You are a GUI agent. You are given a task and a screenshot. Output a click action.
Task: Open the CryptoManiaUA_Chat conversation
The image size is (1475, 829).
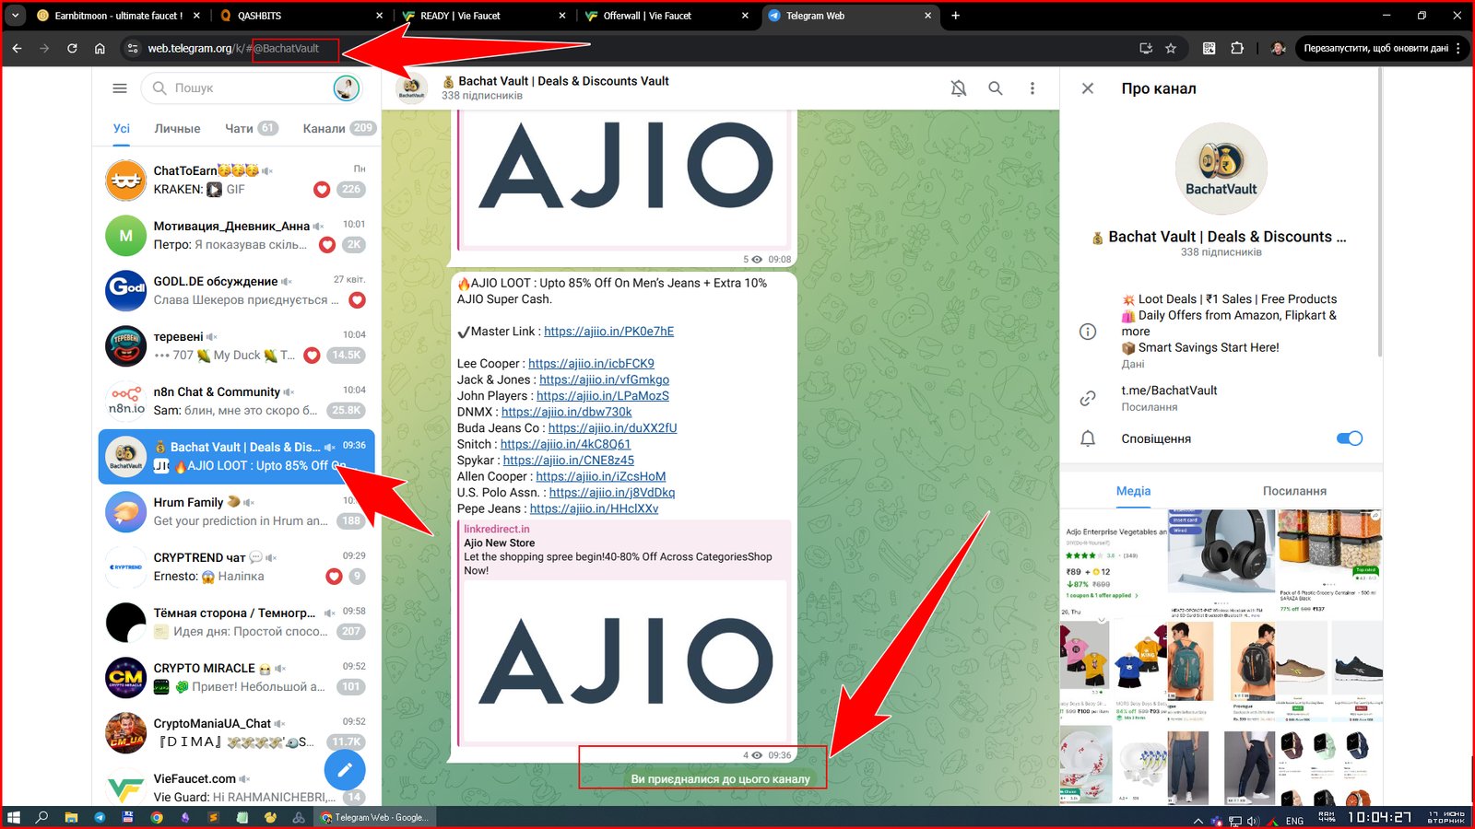pyautogui.click(x=236, y=733)
